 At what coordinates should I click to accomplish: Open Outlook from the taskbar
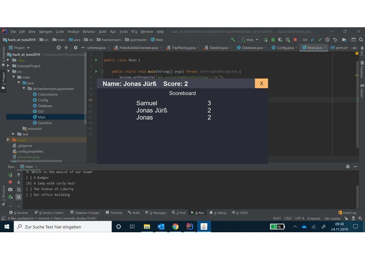click(x=161, y=226)
